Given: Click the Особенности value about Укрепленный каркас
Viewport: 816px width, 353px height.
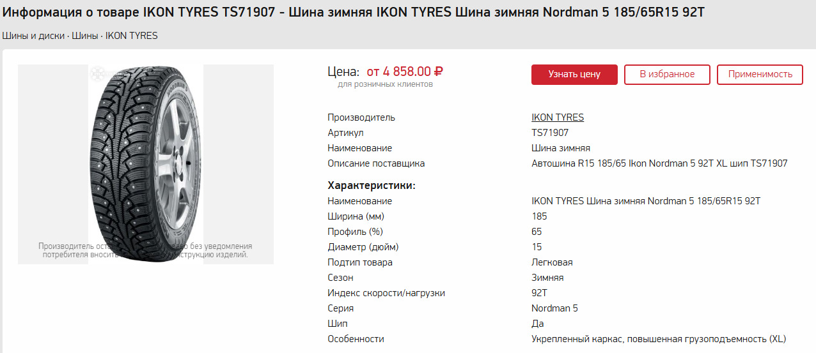Looking at the screenshot, I should (658, 339).
